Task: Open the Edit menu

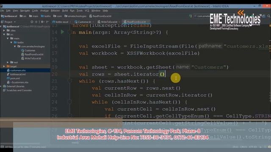Action: (8, 11)
